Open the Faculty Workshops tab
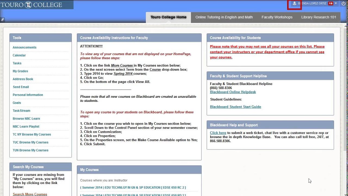The height and width of the screenshot is (196, 348). pos(277,17)
